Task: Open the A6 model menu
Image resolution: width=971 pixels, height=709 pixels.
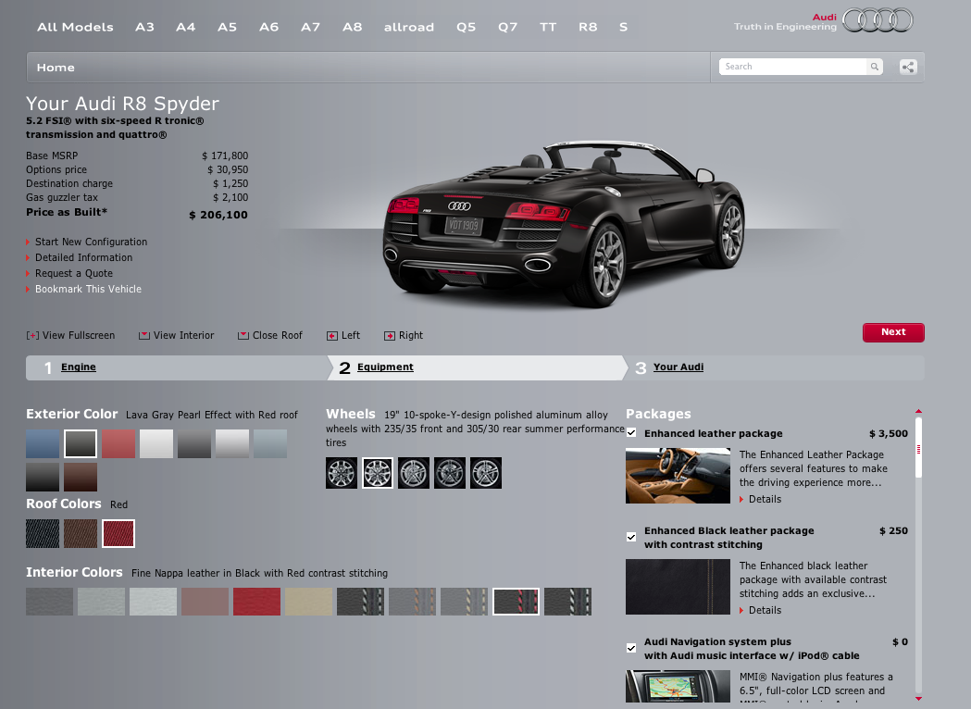Action: pyautogui.click(x=268, y=27)
